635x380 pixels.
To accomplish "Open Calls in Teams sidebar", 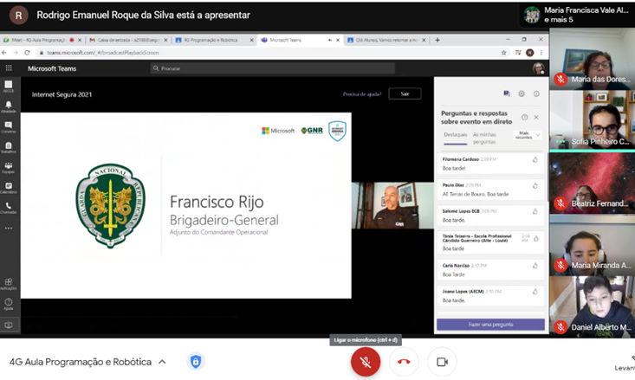I will 9,208.
